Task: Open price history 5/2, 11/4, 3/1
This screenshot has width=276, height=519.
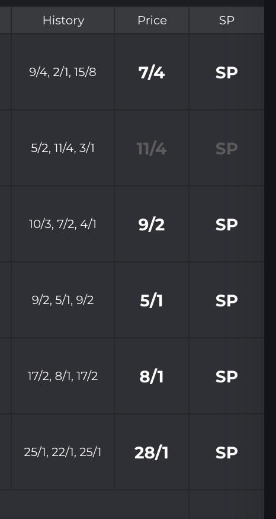Action: click(63, 148)
